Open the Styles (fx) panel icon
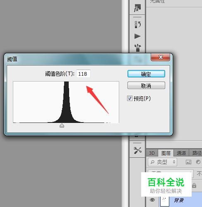This screenshot has height=207, width=202. pyautogui.click(x=137, y=8)
